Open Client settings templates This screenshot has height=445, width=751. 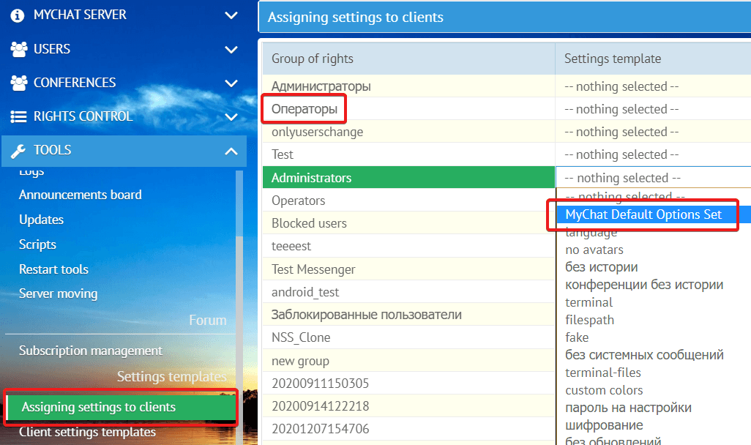(x=87, y=432)
